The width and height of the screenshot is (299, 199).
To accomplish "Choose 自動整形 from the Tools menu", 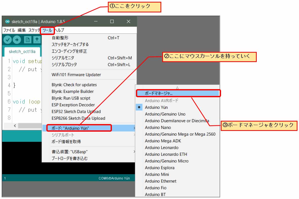I will click(89, 38).
